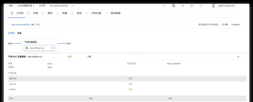Image resolution: width=253 pixels, height=102 pixels.
Task: Switch to the 服务 tab
Action: [50, 13]
